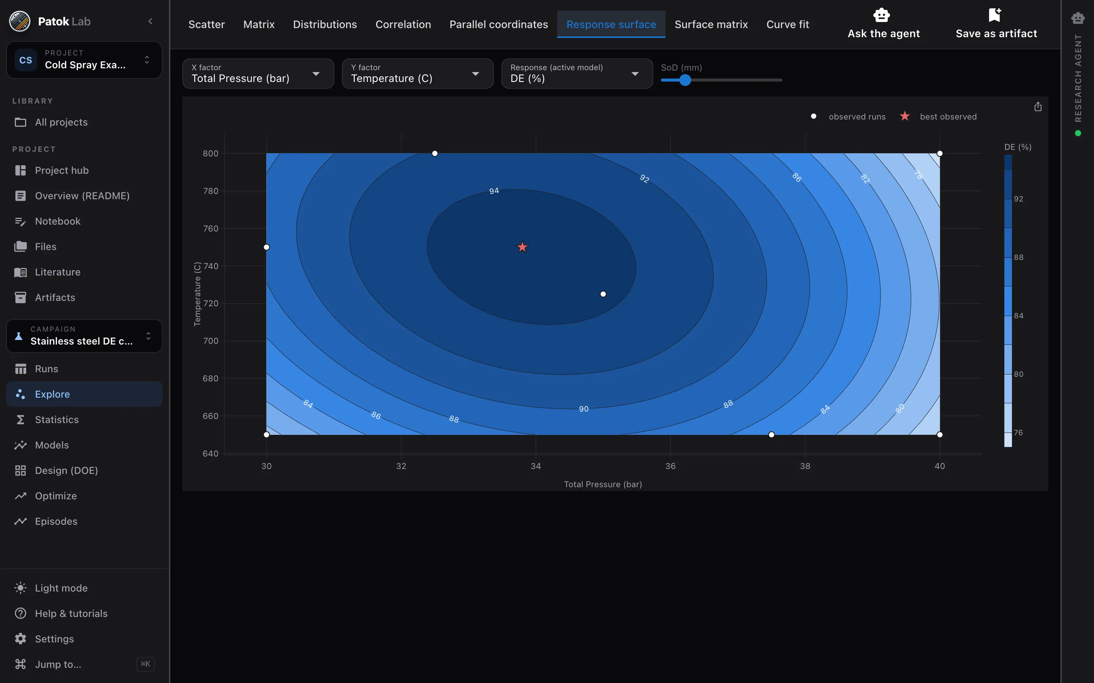Open the Y factor Temperature dropdown

[418, 74]
